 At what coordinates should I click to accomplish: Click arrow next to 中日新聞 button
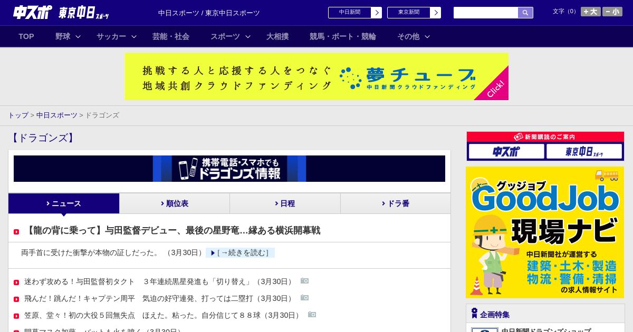pyautogui.click(x=377, y=13)
